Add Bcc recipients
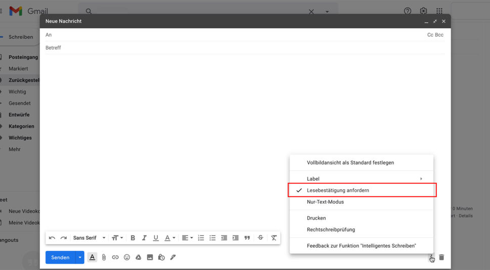 (x=439, y=35)
